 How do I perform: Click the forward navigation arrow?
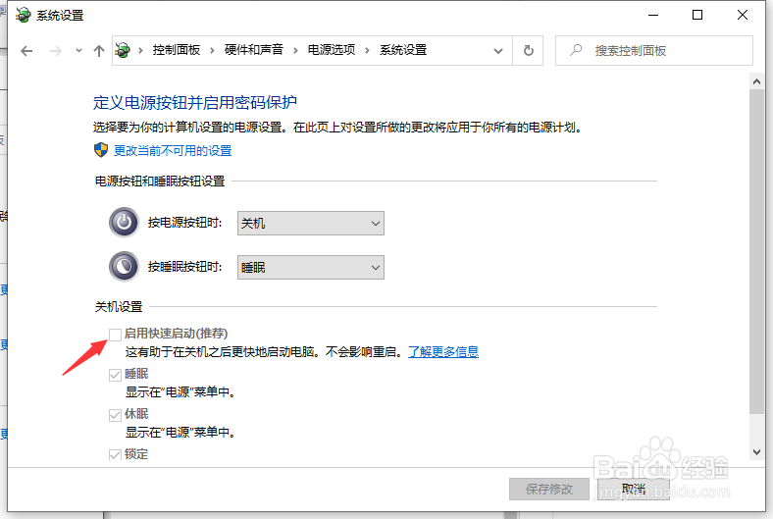56,51
